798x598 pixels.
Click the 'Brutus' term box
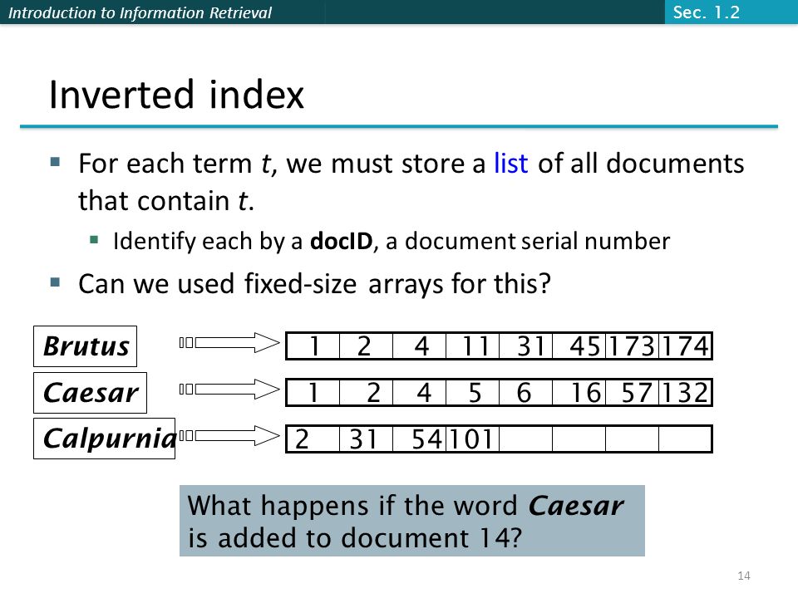[85, 346]
